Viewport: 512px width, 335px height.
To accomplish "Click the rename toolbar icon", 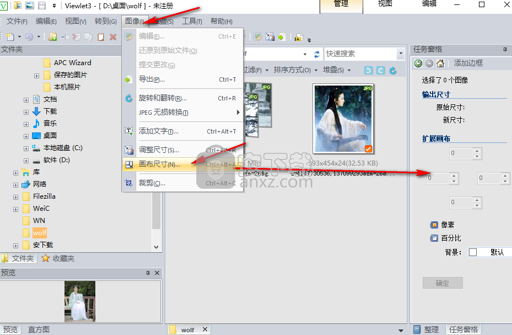I will (64, 37).
